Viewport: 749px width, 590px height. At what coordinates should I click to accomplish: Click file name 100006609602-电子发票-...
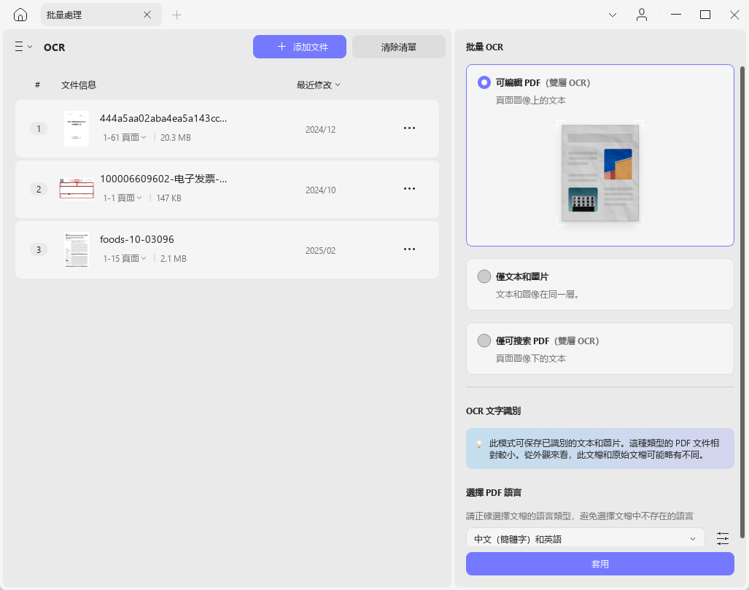tap(163, 179)
